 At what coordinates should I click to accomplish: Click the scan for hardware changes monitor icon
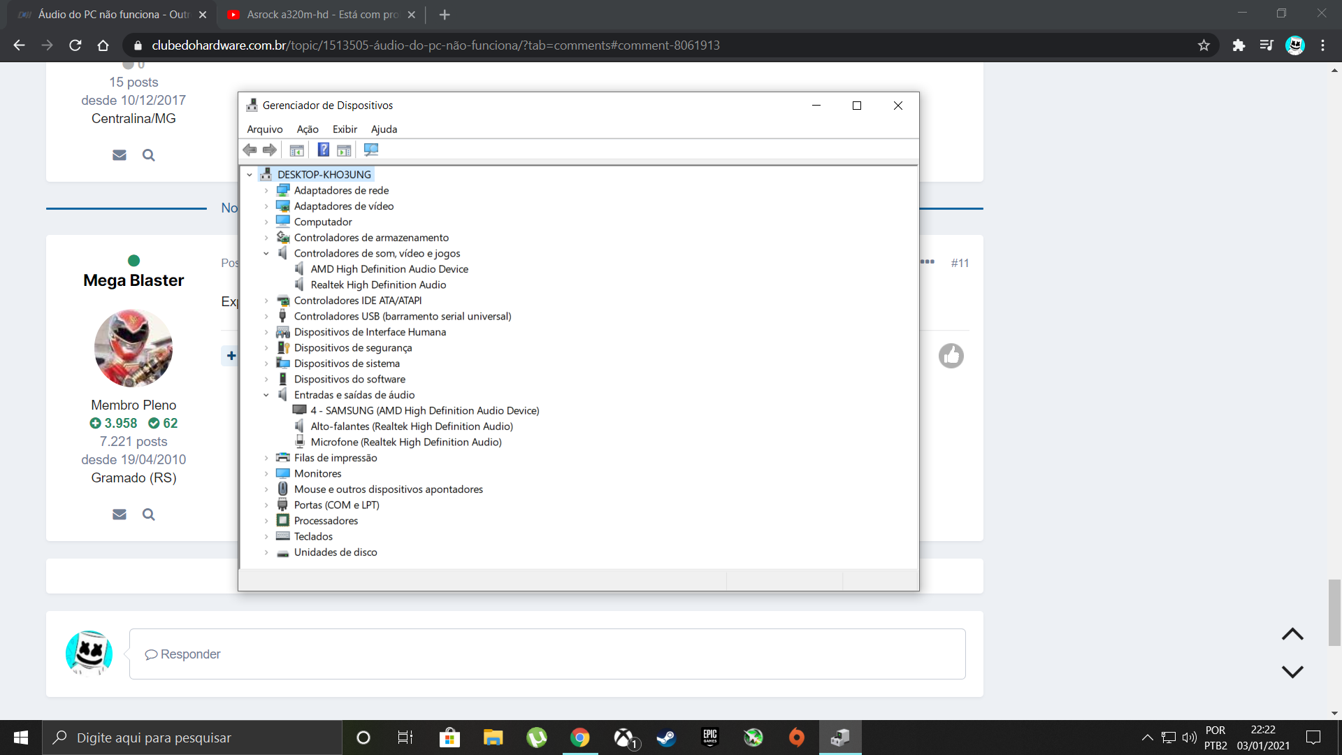click(x=371, y=150)
